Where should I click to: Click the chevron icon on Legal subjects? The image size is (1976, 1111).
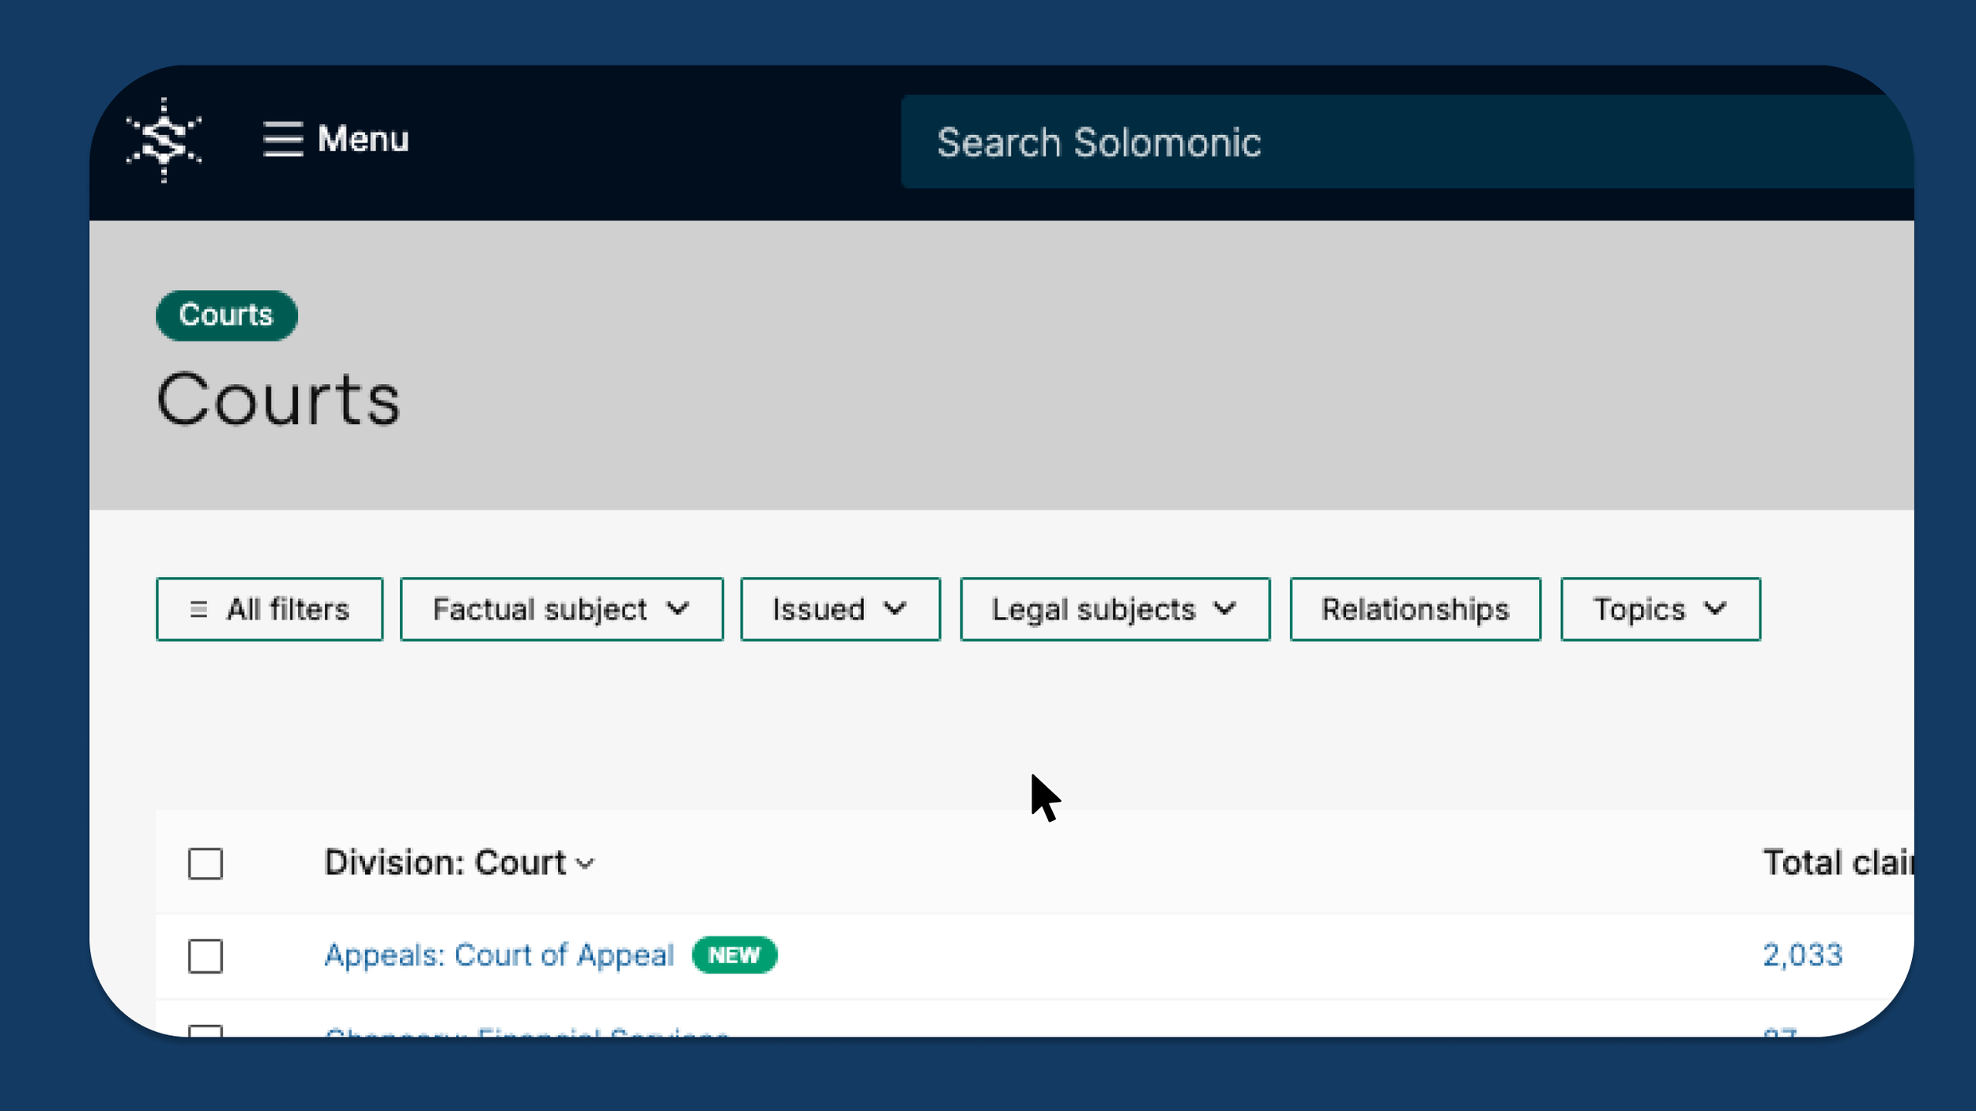point(1224,608)
